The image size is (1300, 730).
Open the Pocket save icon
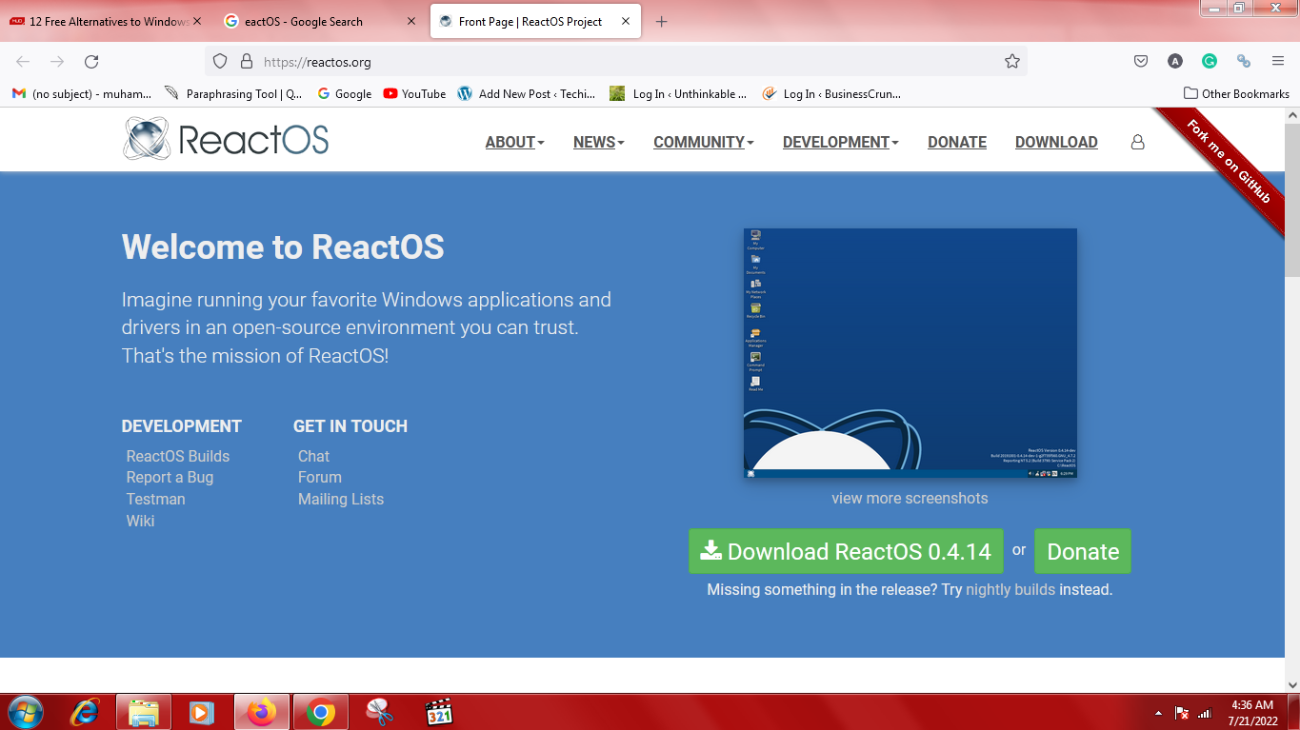(1141, 61)
